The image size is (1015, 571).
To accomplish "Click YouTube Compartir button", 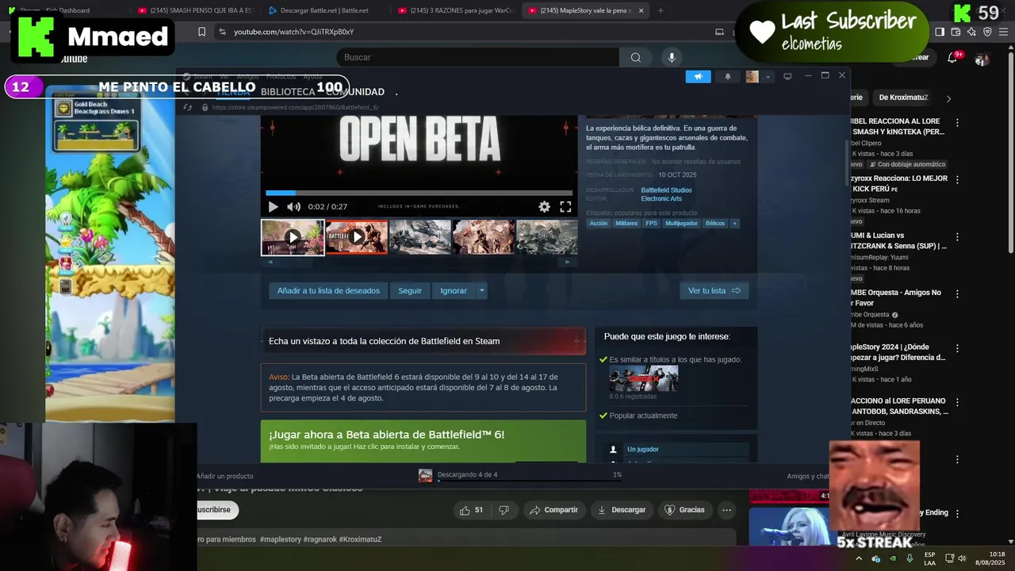I will pyautogui.click(x=553, y=510).
